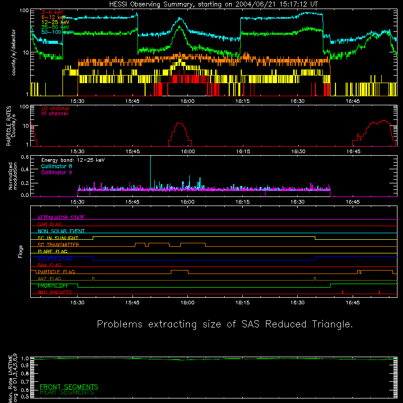Image resolution: width=403 pixels, height=403 pixels.
Task: Click the ATTENUATOR STATE flag label
Action: coord(61,218)
